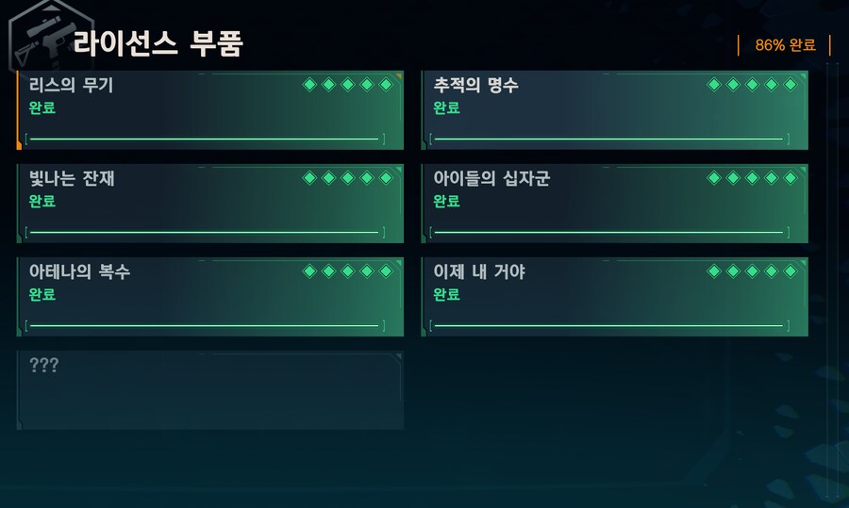Image resolution: width=849 pixels, height=508 pixels.
Task: Click the vertical scrollbar on the right
Action: (832, 283)
